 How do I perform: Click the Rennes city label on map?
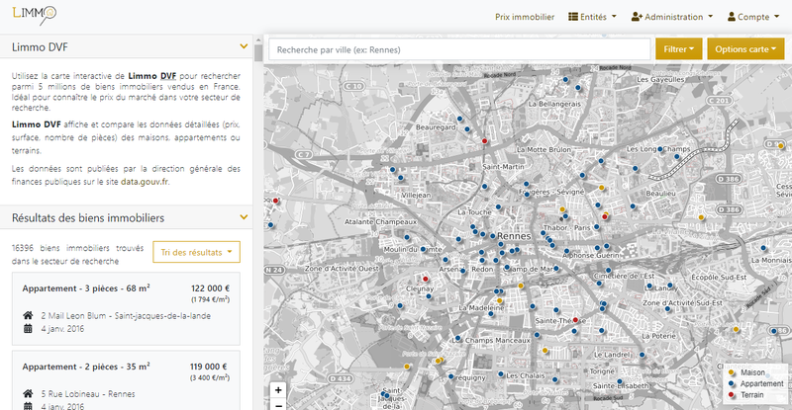click(x=514, y=236)
